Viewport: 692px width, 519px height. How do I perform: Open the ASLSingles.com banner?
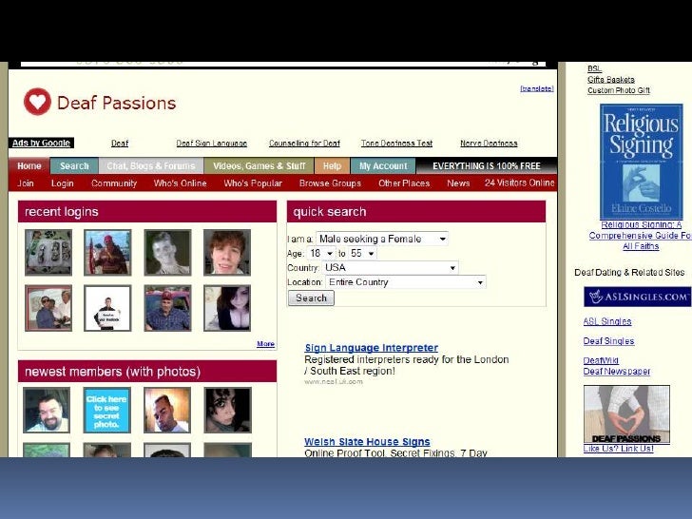point(637,297)
